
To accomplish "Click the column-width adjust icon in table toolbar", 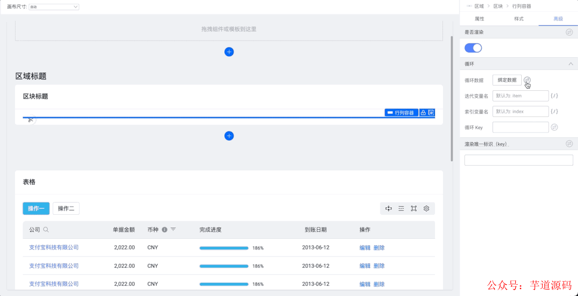I will coord(388,208).
